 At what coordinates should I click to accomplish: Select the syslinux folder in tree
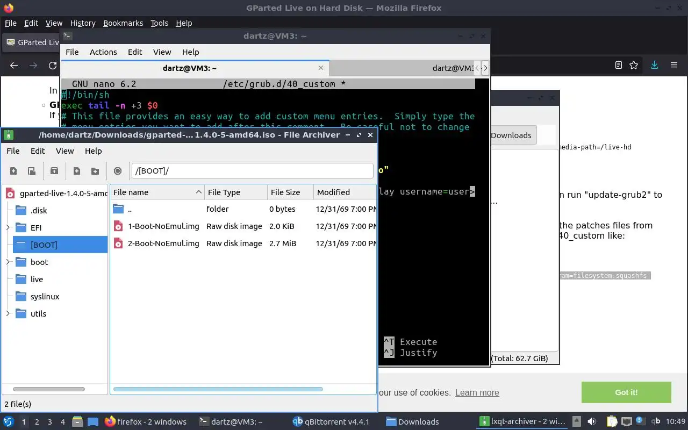(45, 296)
